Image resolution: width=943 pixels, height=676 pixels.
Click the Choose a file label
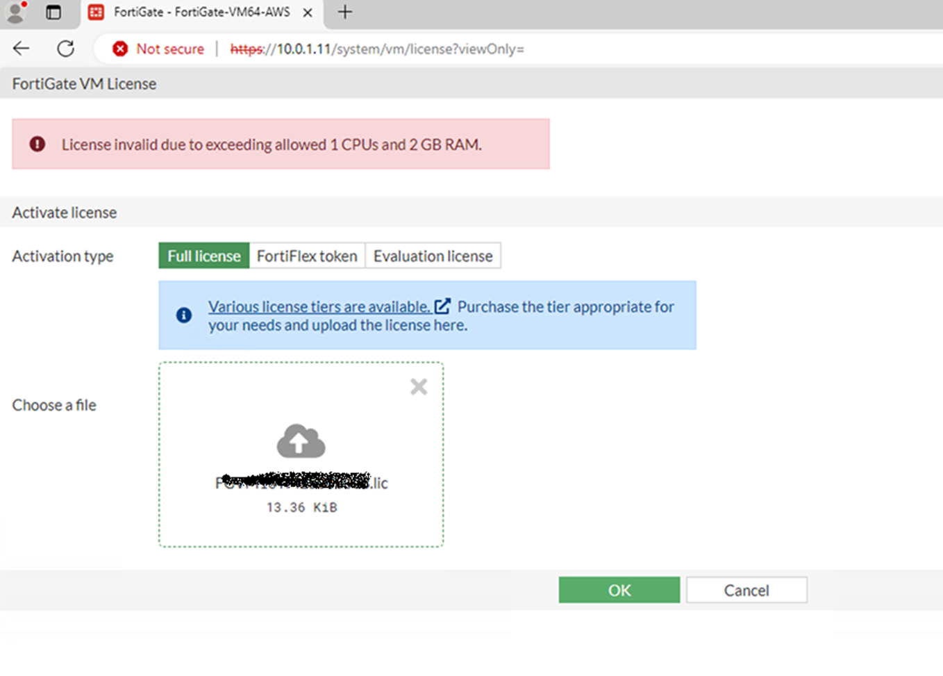(54, 405)
